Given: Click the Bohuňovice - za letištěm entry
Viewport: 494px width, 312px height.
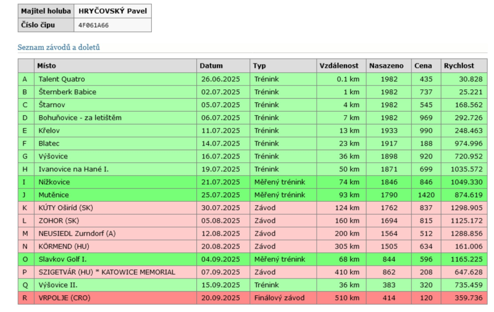Looking at the screenshot, I should click(x=80, y=118).
